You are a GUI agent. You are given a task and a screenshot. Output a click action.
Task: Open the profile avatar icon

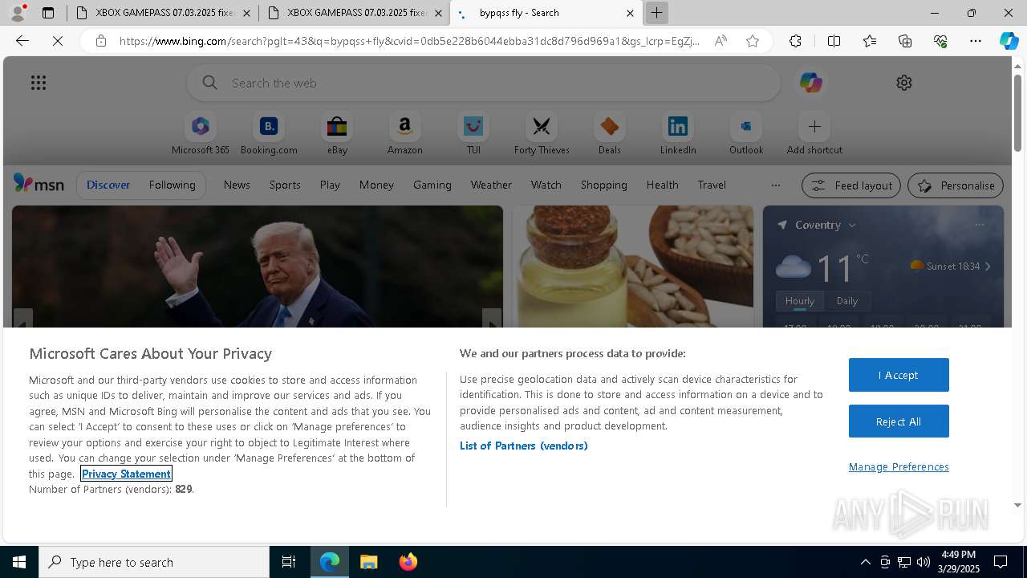coord(18,13)
